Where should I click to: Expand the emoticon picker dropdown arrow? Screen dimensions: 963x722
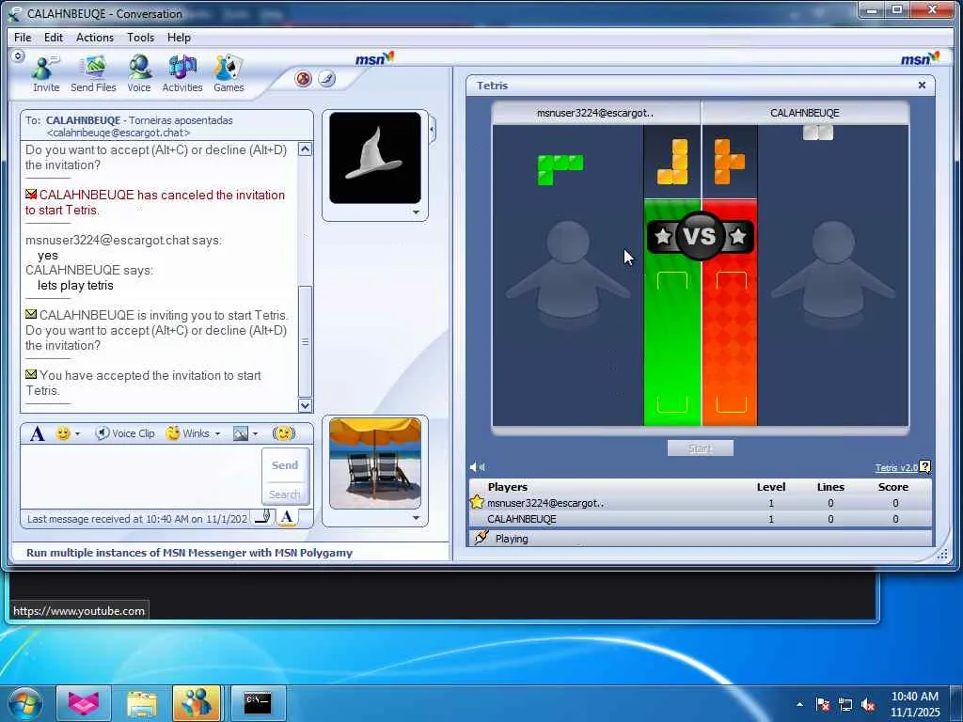tap(77, 434)
